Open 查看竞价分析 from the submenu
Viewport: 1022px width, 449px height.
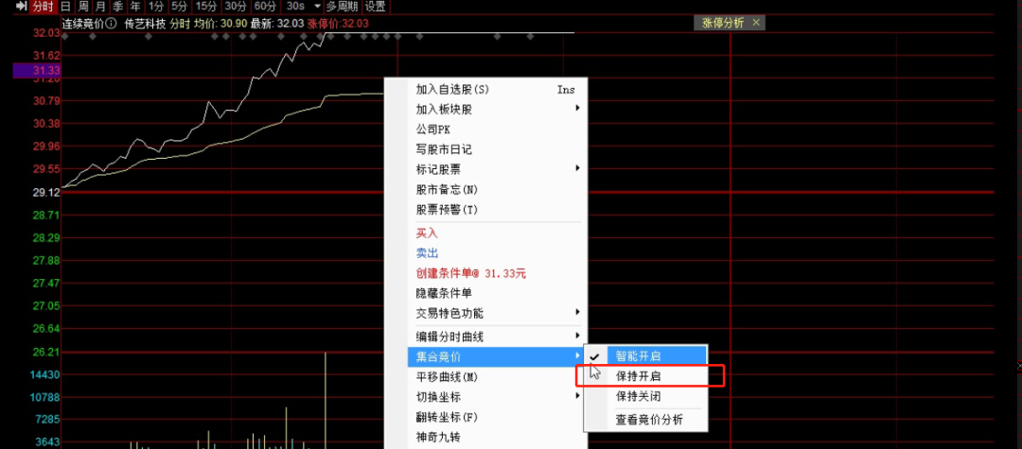click(x=645, y=420)
